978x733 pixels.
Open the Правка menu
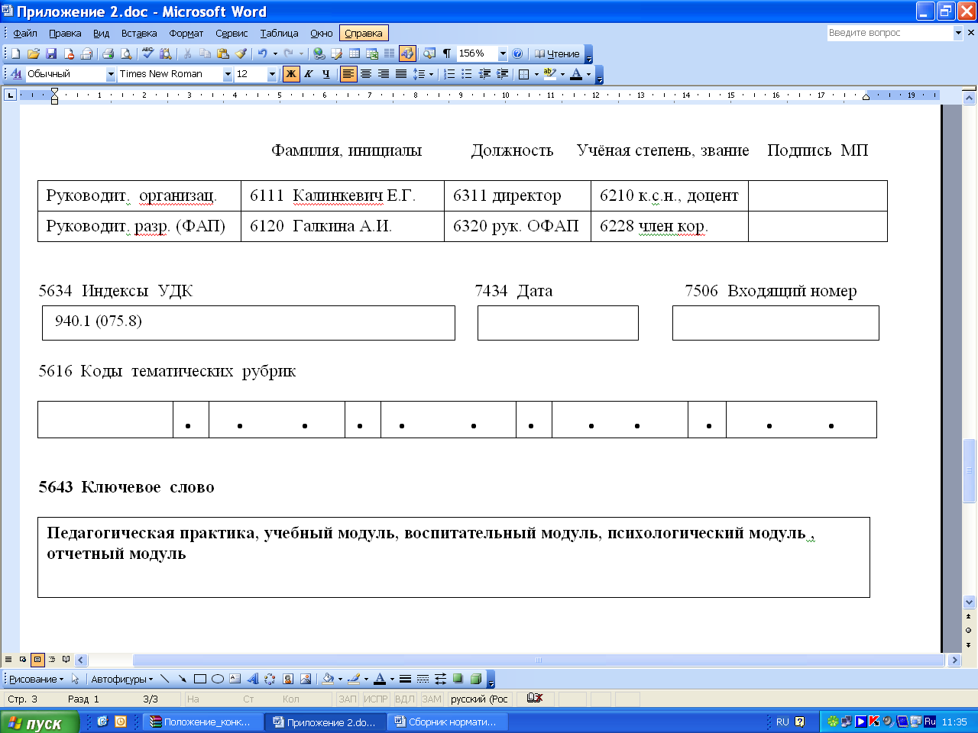coord(65,33)
